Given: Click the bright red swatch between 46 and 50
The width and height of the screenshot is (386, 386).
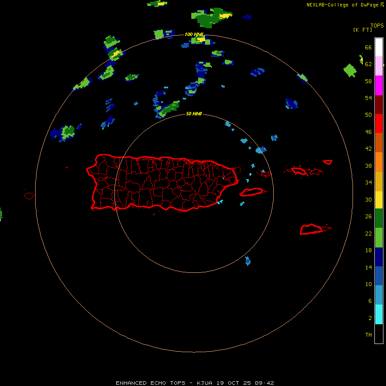Looking at the screenshot, I should 379,124.
